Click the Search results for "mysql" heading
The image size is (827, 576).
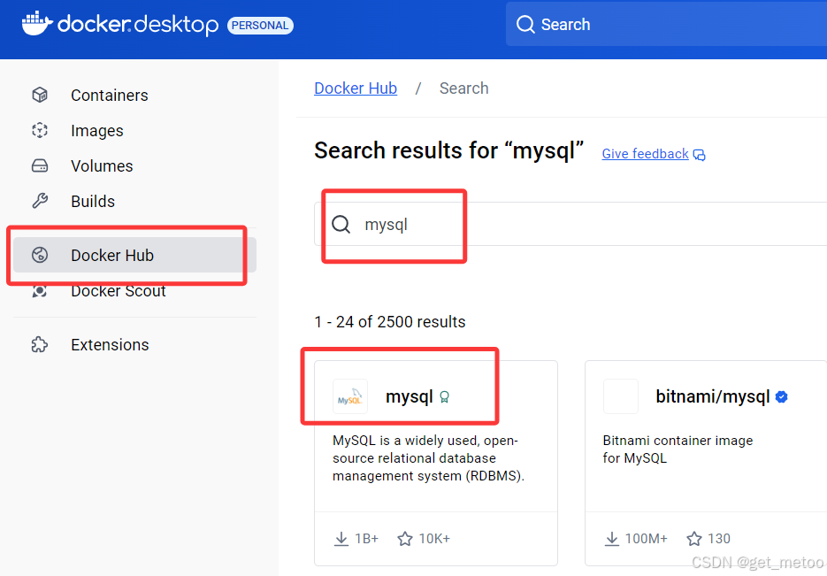pos(448,150)
